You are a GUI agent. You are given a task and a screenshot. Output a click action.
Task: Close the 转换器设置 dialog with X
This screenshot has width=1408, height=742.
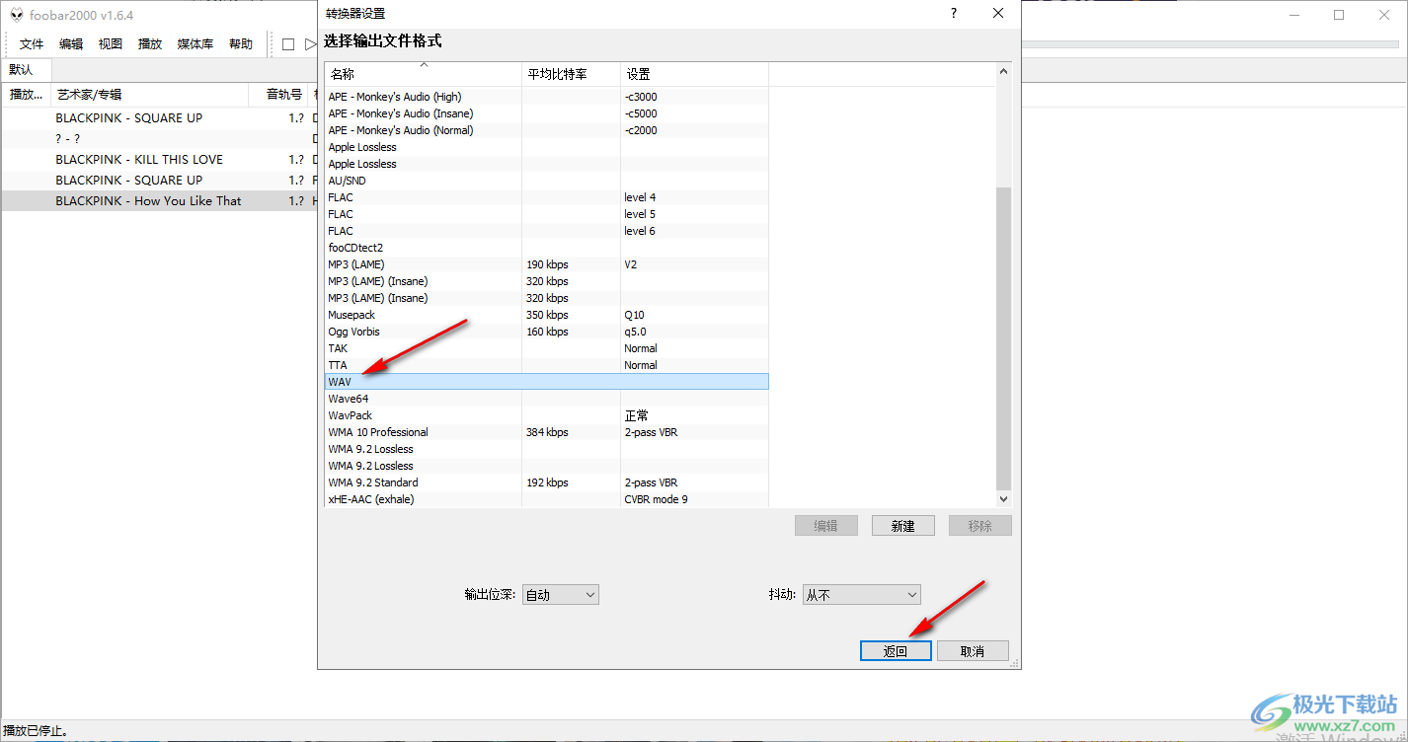tap(998, 13)
